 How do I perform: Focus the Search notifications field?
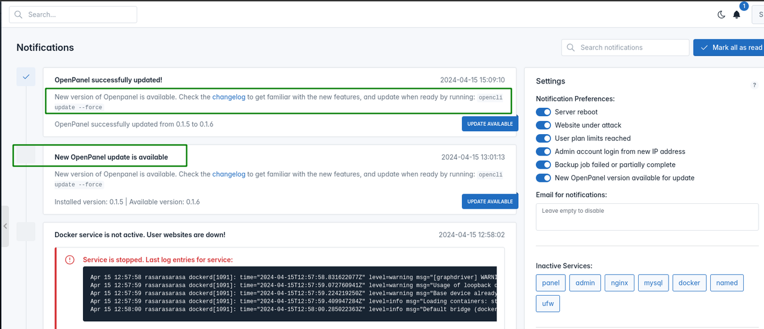625,48
